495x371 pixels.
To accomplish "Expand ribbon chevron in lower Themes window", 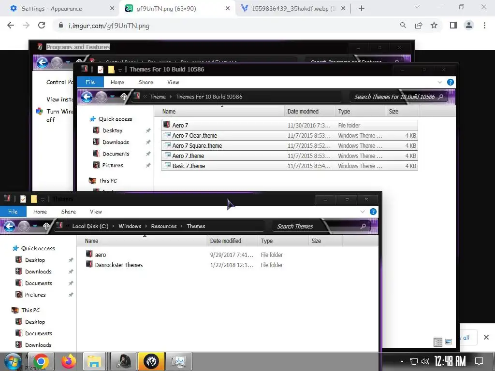I will click(363, 212).
